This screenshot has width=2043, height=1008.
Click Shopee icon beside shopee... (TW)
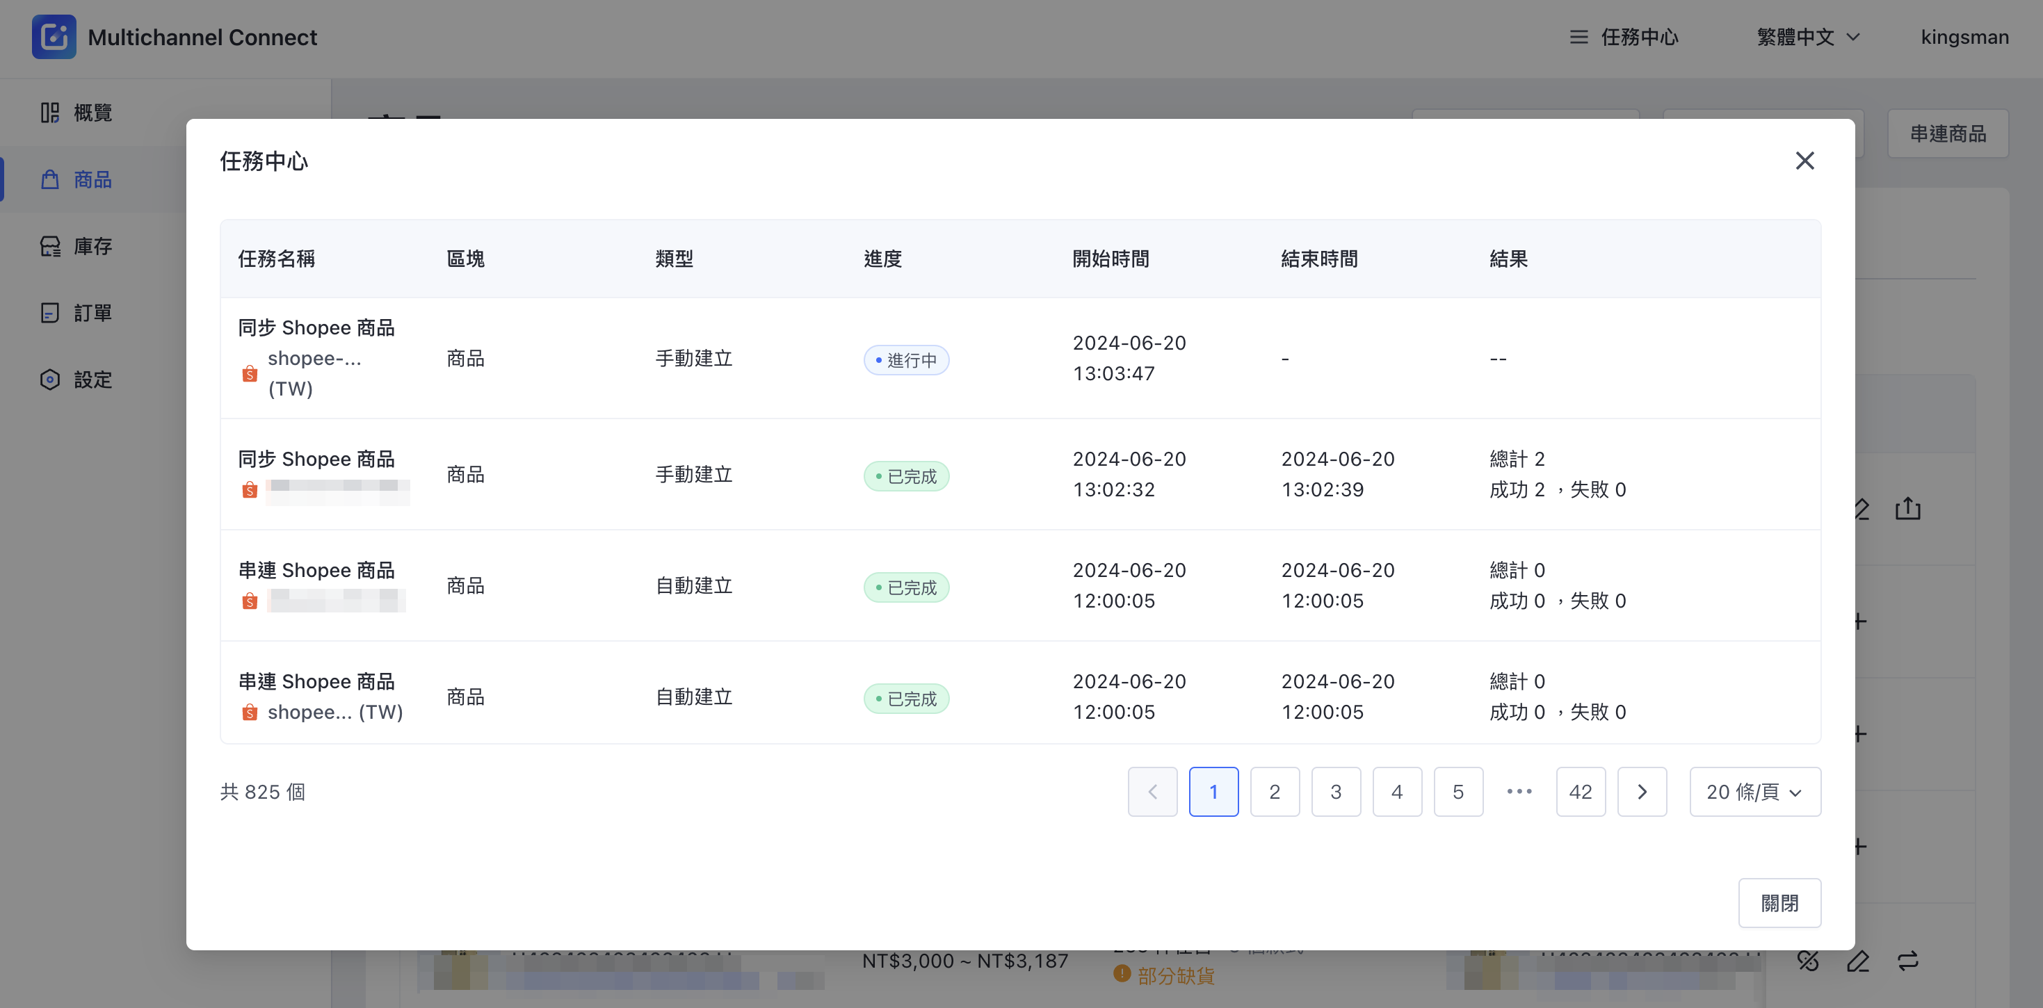(249, 711)
